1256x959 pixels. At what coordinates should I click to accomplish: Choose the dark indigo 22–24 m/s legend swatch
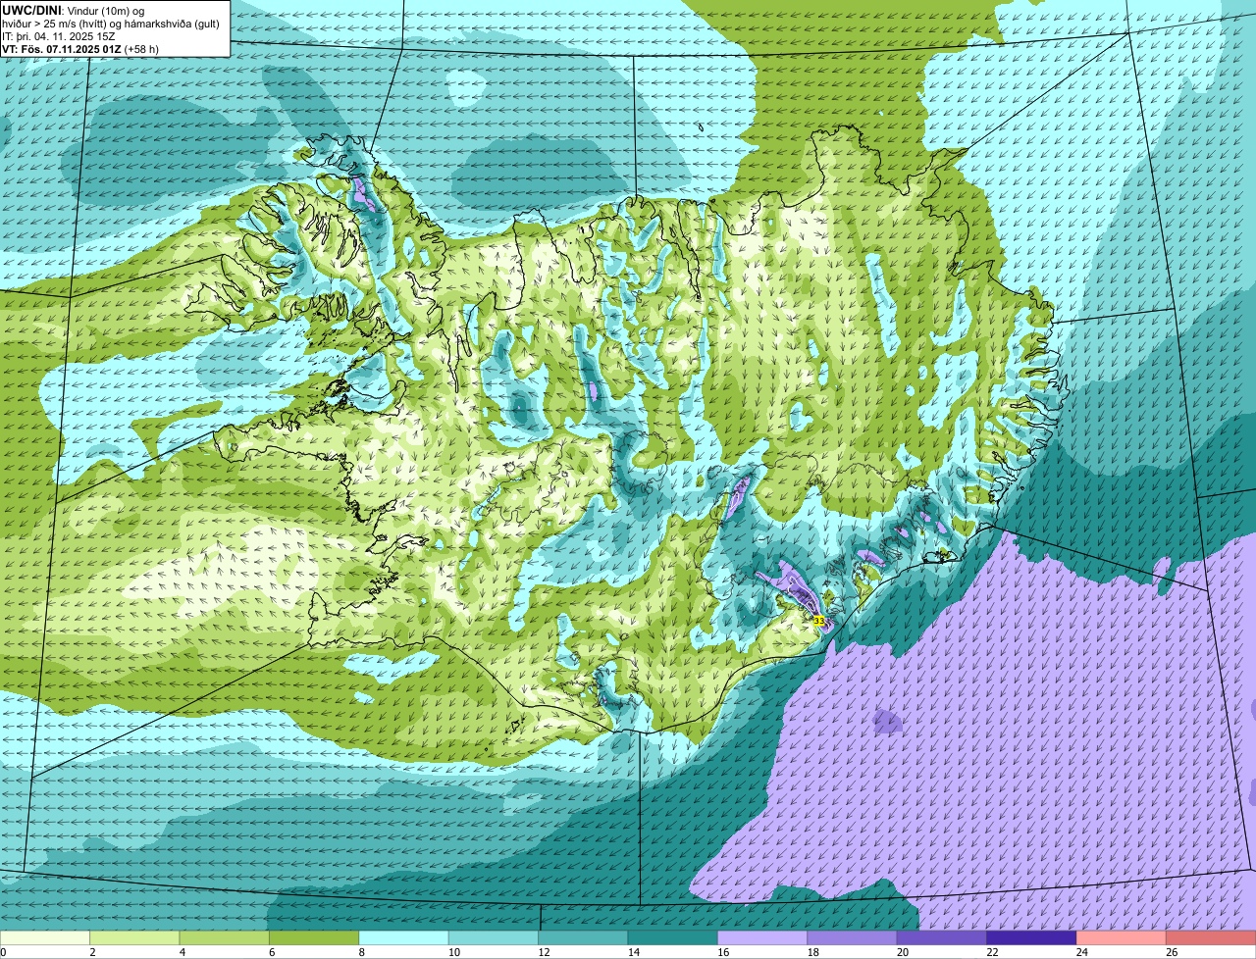[x=1032, y=938]
